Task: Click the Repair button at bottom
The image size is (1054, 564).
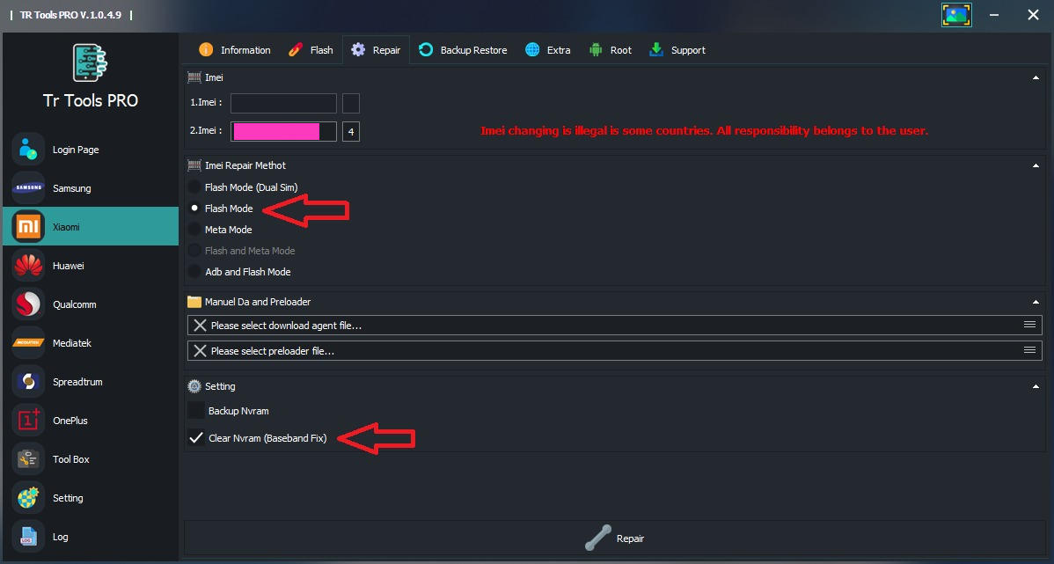Action: pyautogui.click(x=614, y=538)
